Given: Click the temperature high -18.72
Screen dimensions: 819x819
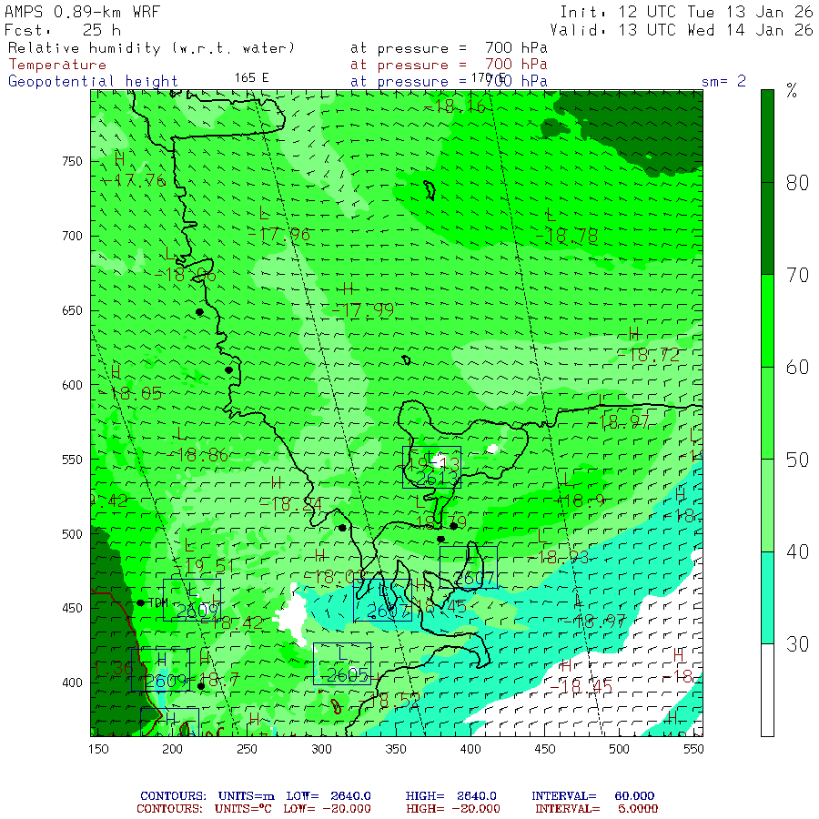Looking at the screenshot, I should click(649, 355).
